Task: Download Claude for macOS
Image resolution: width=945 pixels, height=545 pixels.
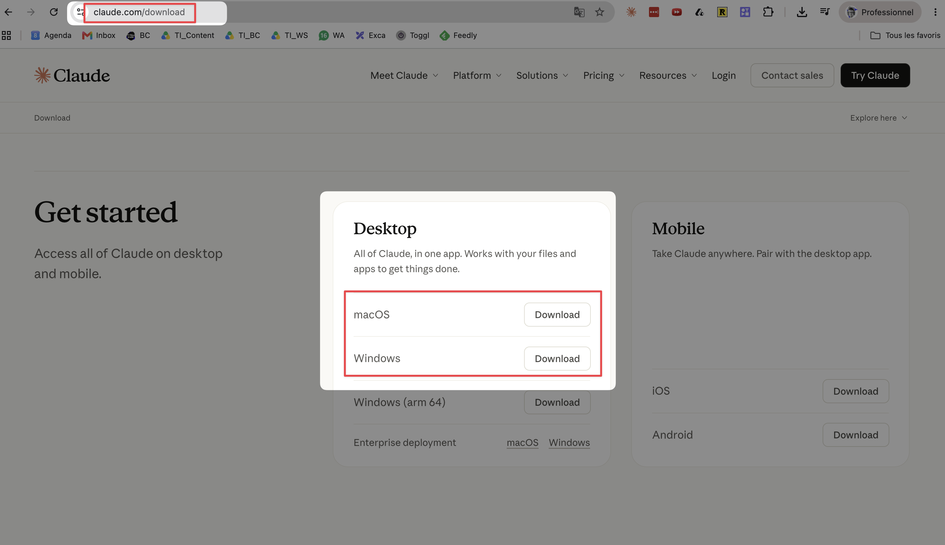Action: 557,314
